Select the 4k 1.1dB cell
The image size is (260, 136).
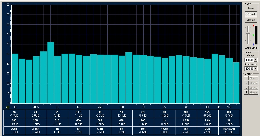(57, 130)
